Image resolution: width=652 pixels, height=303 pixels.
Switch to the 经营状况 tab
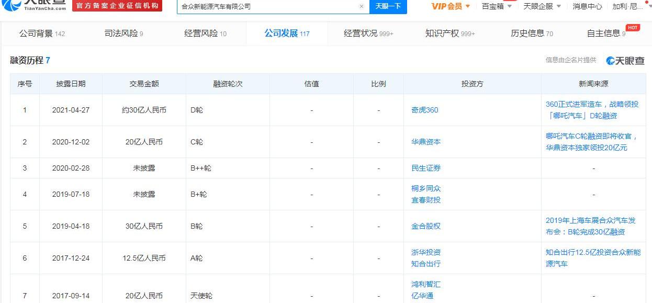(x=368, y=33)
